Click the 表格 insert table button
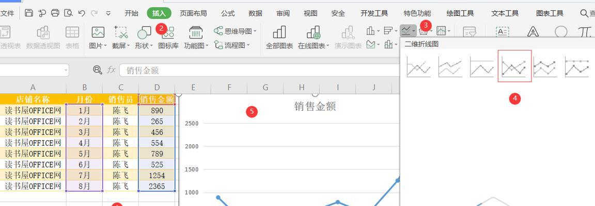Image resolution: width=595 pixels, height=206 pixels. [72, 38]
